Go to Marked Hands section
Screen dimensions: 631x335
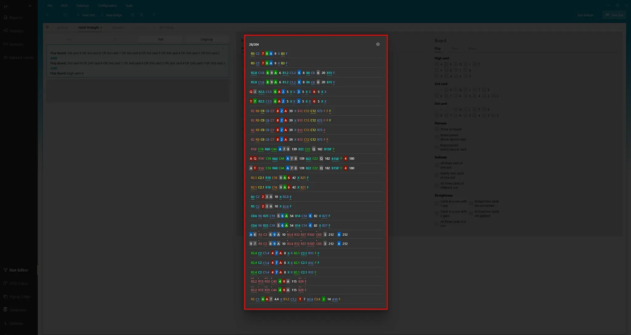pos(21,58)
